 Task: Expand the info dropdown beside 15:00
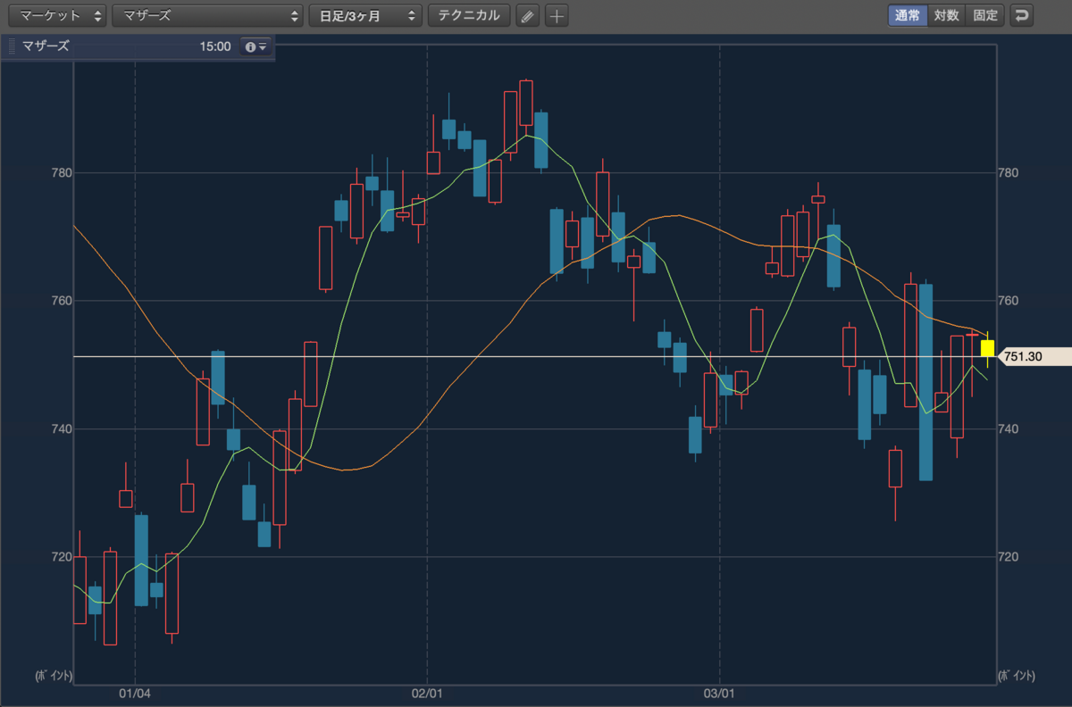255,46
